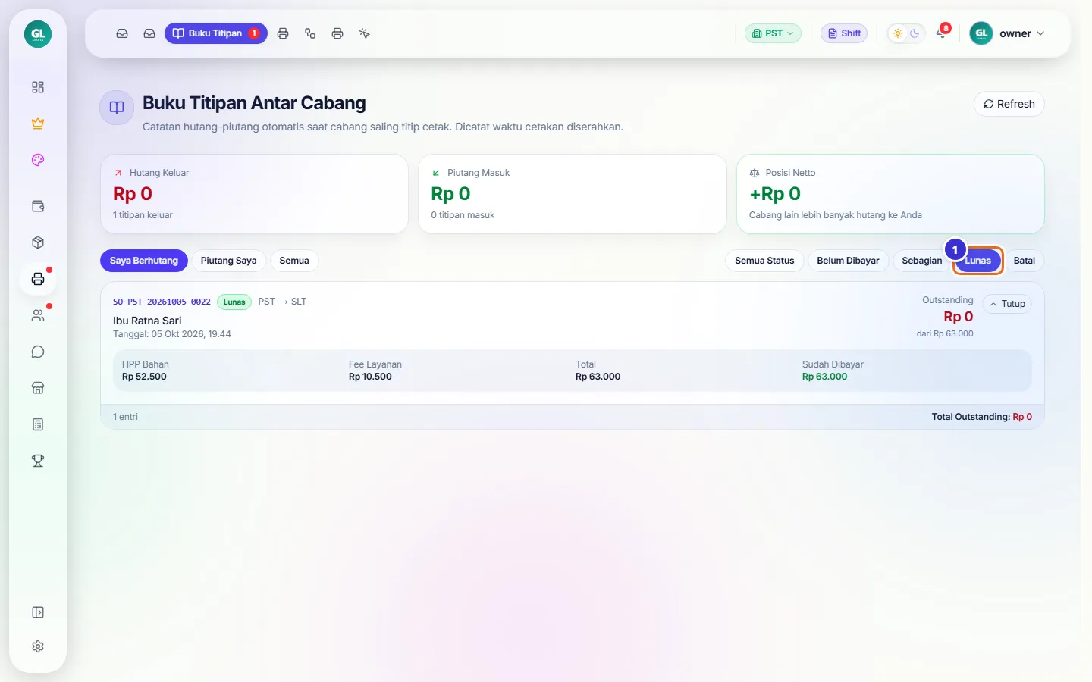Expand the owner account menu

pyautogui.click(x=1008, y=33)
